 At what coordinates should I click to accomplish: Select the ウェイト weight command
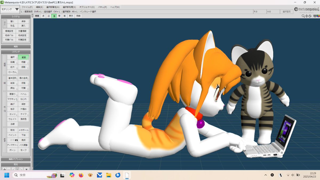tap(12, 119)
